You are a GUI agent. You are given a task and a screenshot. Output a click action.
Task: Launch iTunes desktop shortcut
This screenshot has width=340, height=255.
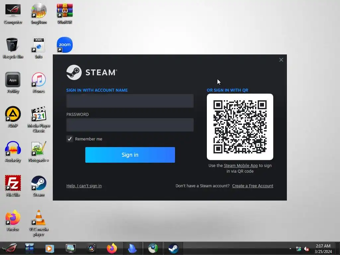[39, 82]
